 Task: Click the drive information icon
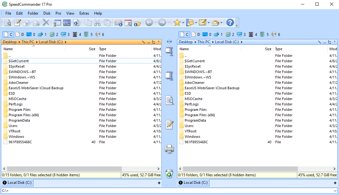tap(119, 23)
